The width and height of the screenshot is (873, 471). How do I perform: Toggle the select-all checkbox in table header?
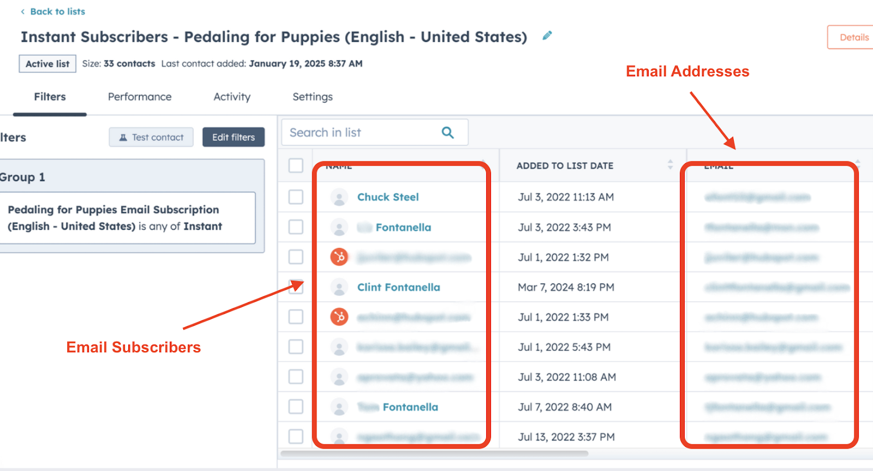296,166
